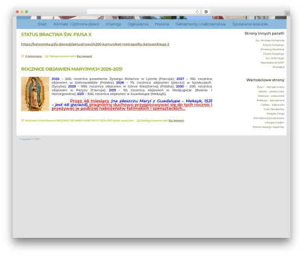
Task: Open Misyjne Drogi link
Action: pos(275,114)
